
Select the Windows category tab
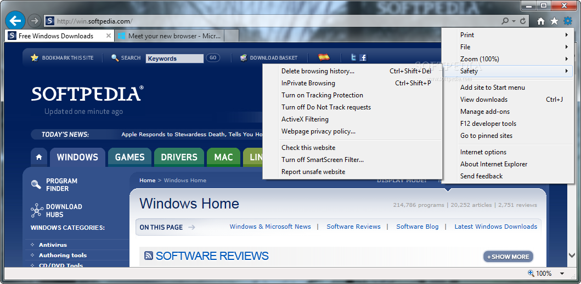pyautogui.click(x=77, y=157)
